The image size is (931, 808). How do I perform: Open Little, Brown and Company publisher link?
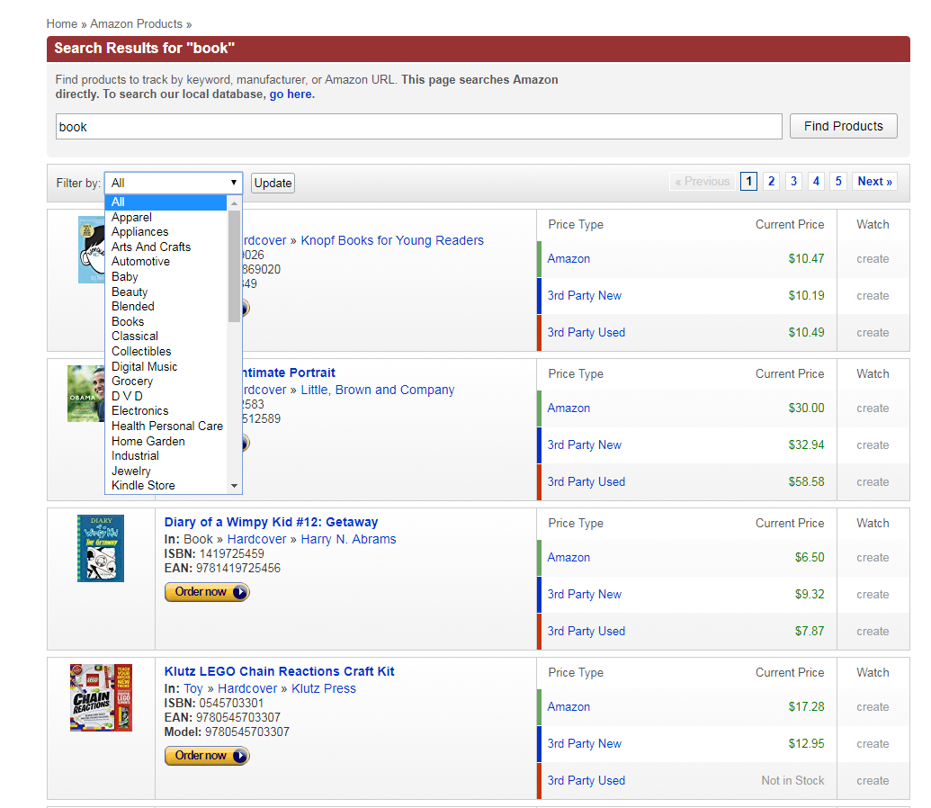tap(378, 390)
